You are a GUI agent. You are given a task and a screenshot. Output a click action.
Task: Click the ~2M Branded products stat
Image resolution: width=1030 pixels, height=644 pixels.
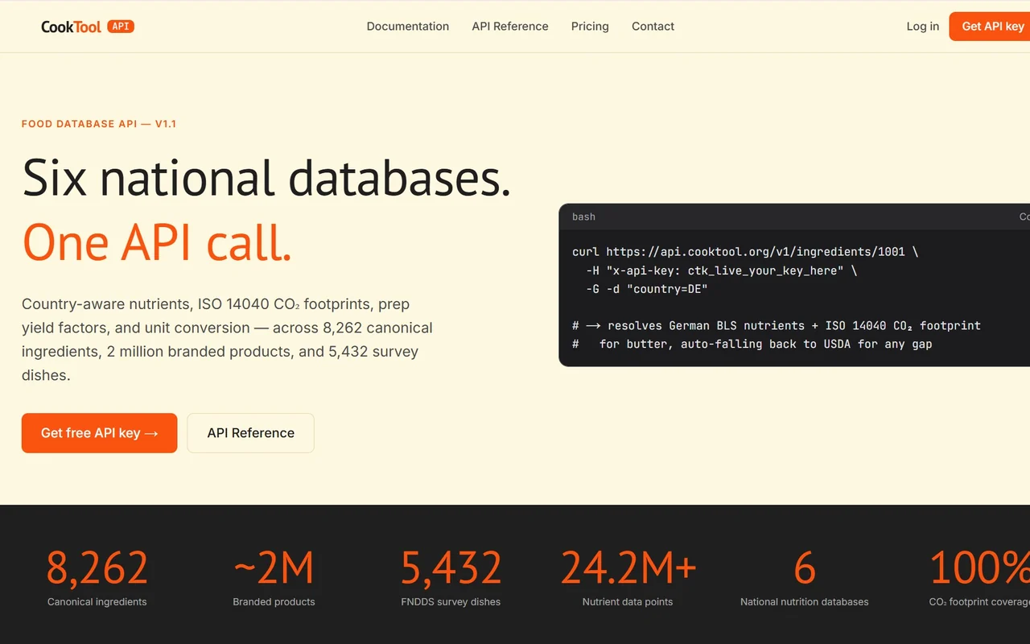tap(274, 578)
